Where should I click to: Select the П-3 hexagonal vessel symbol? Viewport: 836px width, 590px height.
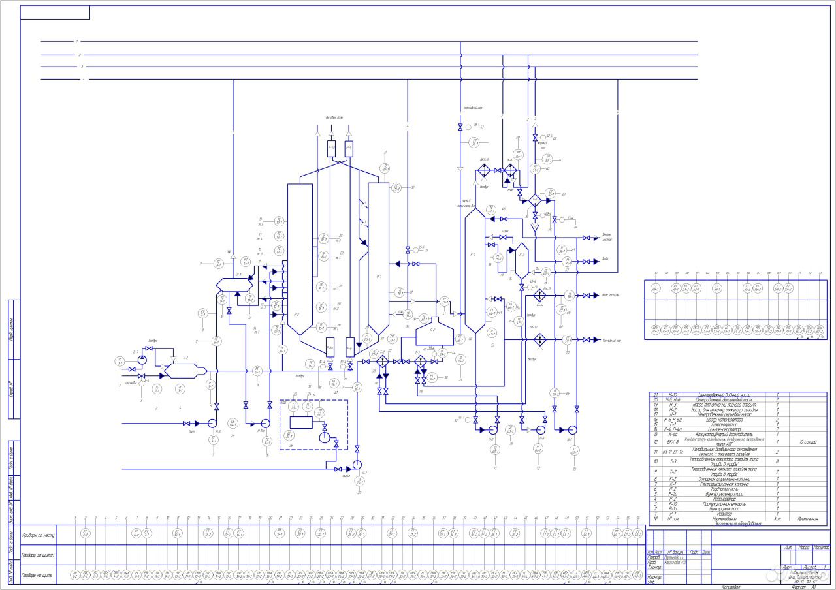pyautogui.click(x=185, y=371)
